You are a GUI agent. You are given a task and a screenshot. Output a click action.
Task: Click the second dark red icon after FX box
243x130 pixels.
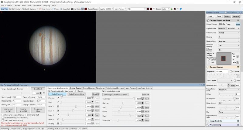click(x=151, y=9)
